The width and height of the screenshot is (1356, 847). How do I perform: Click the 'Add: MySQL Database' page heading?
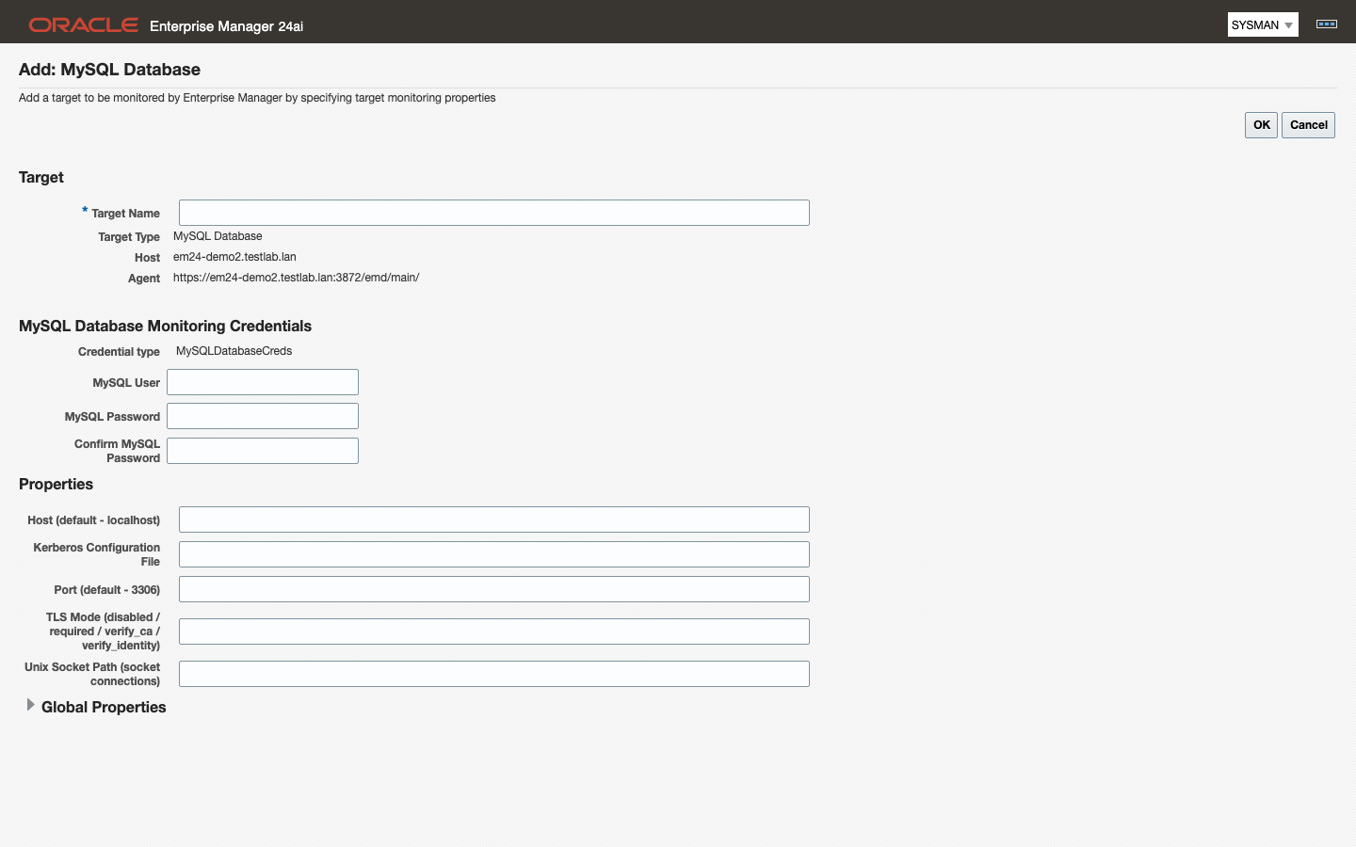109,70
